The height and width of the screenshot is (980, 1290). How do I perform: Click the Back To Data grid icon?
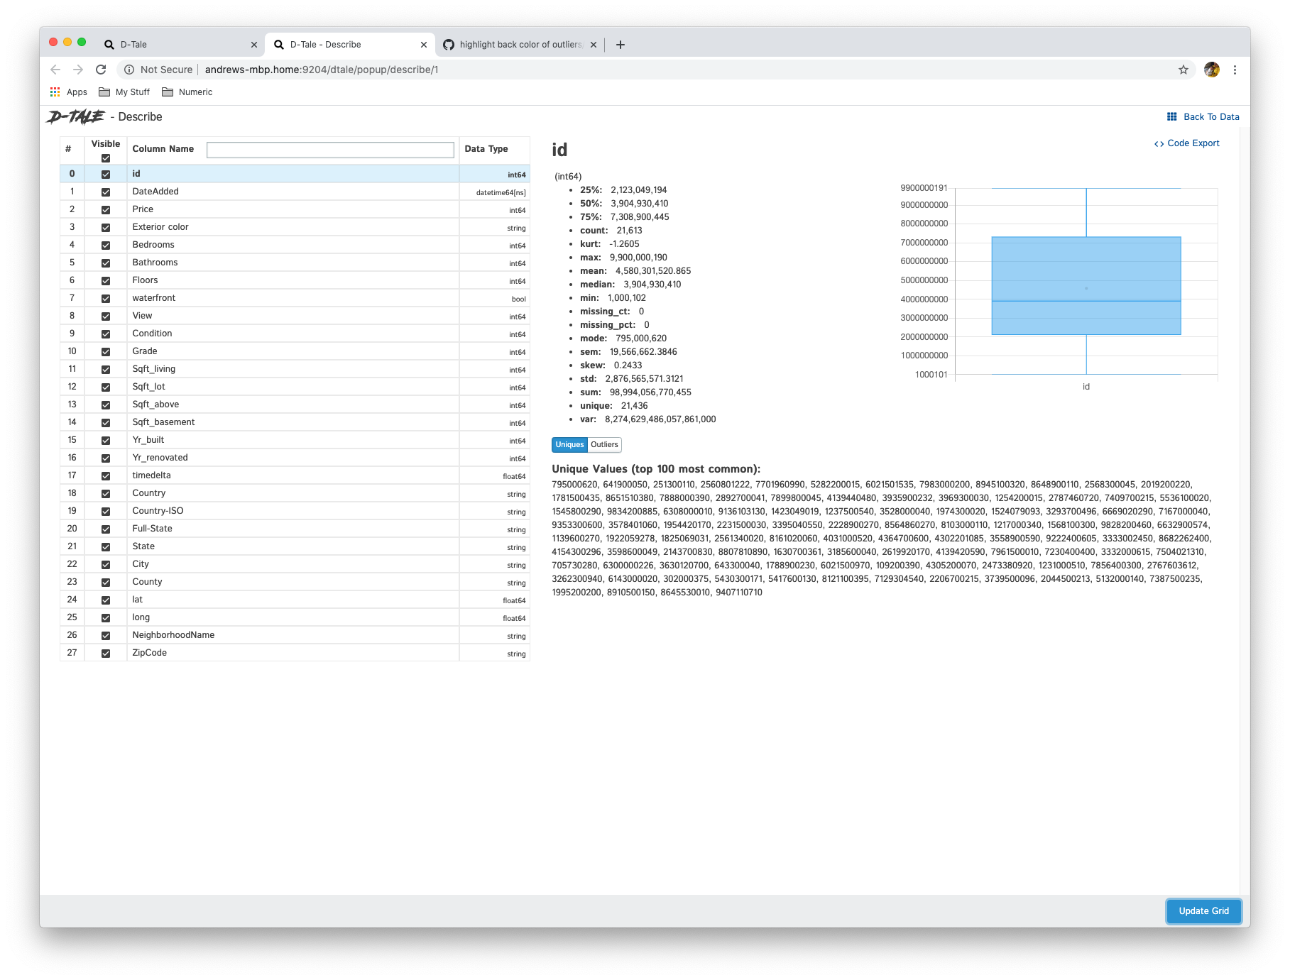coord(1171,116)
